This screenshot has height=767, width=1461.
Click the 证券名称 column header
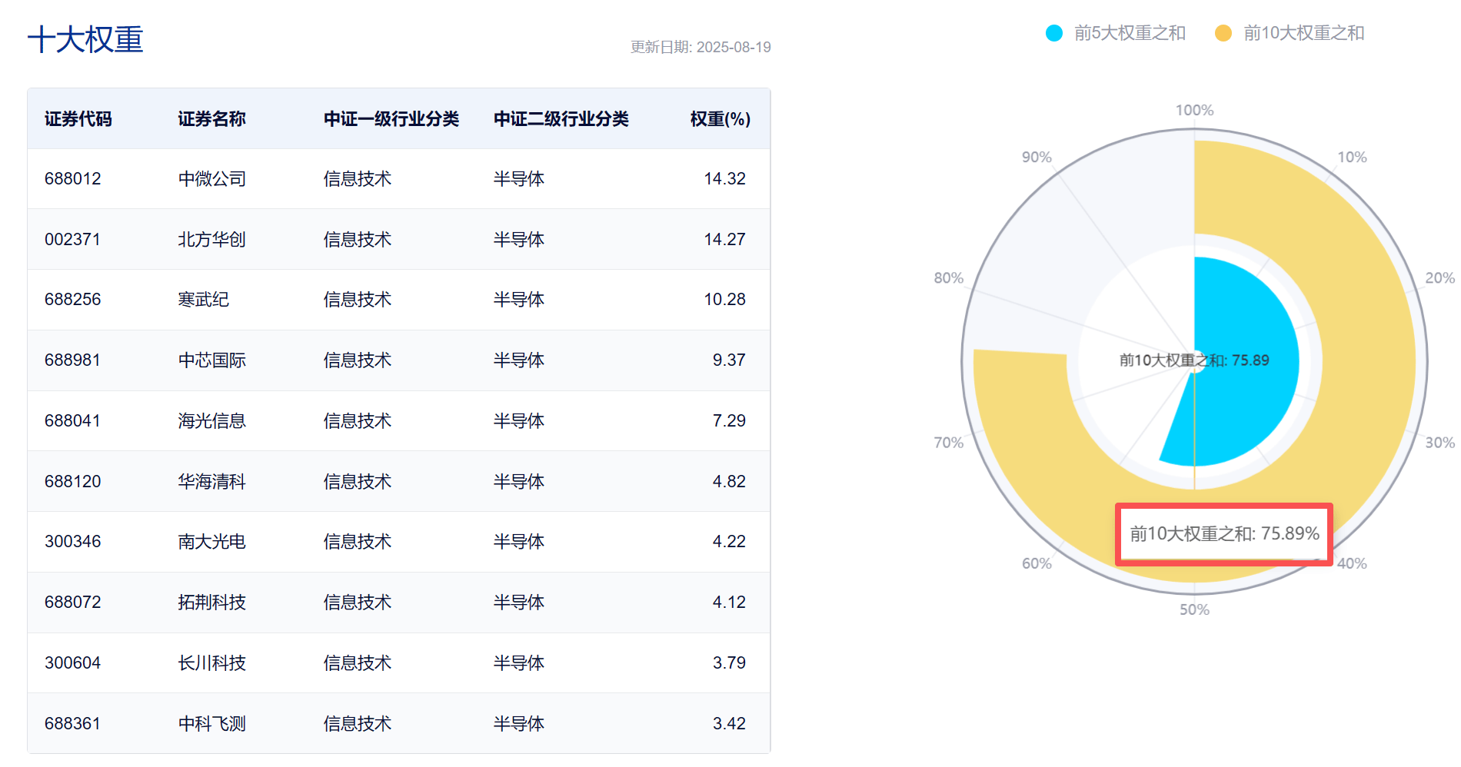[x=212, y=119]
